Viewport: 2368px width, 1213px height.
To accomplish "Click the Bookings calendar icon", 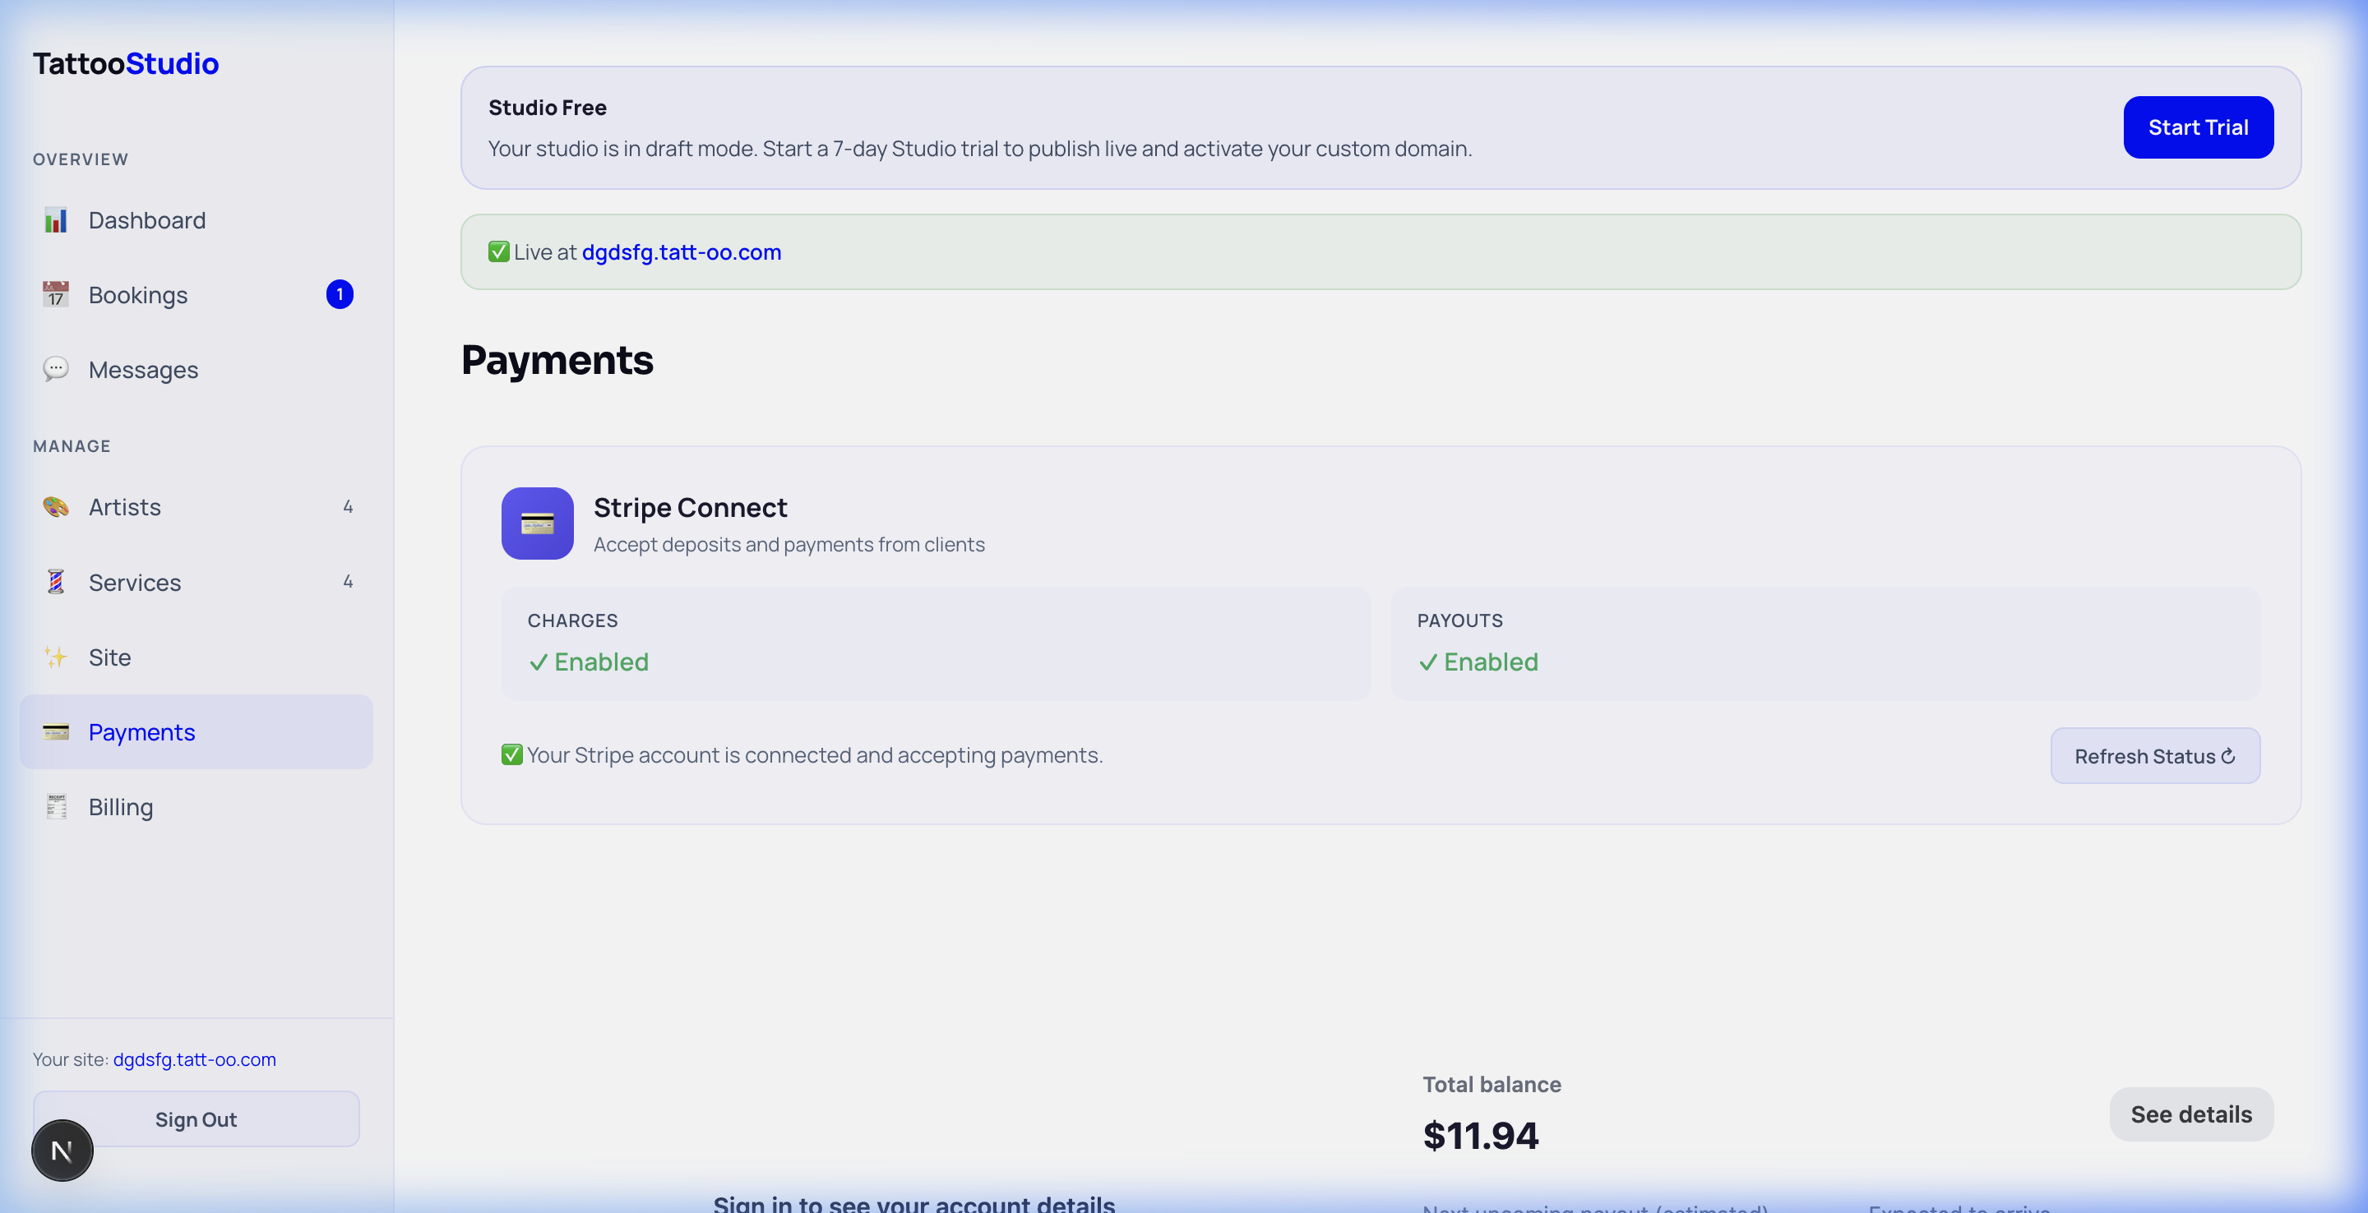I will [56, 295].
